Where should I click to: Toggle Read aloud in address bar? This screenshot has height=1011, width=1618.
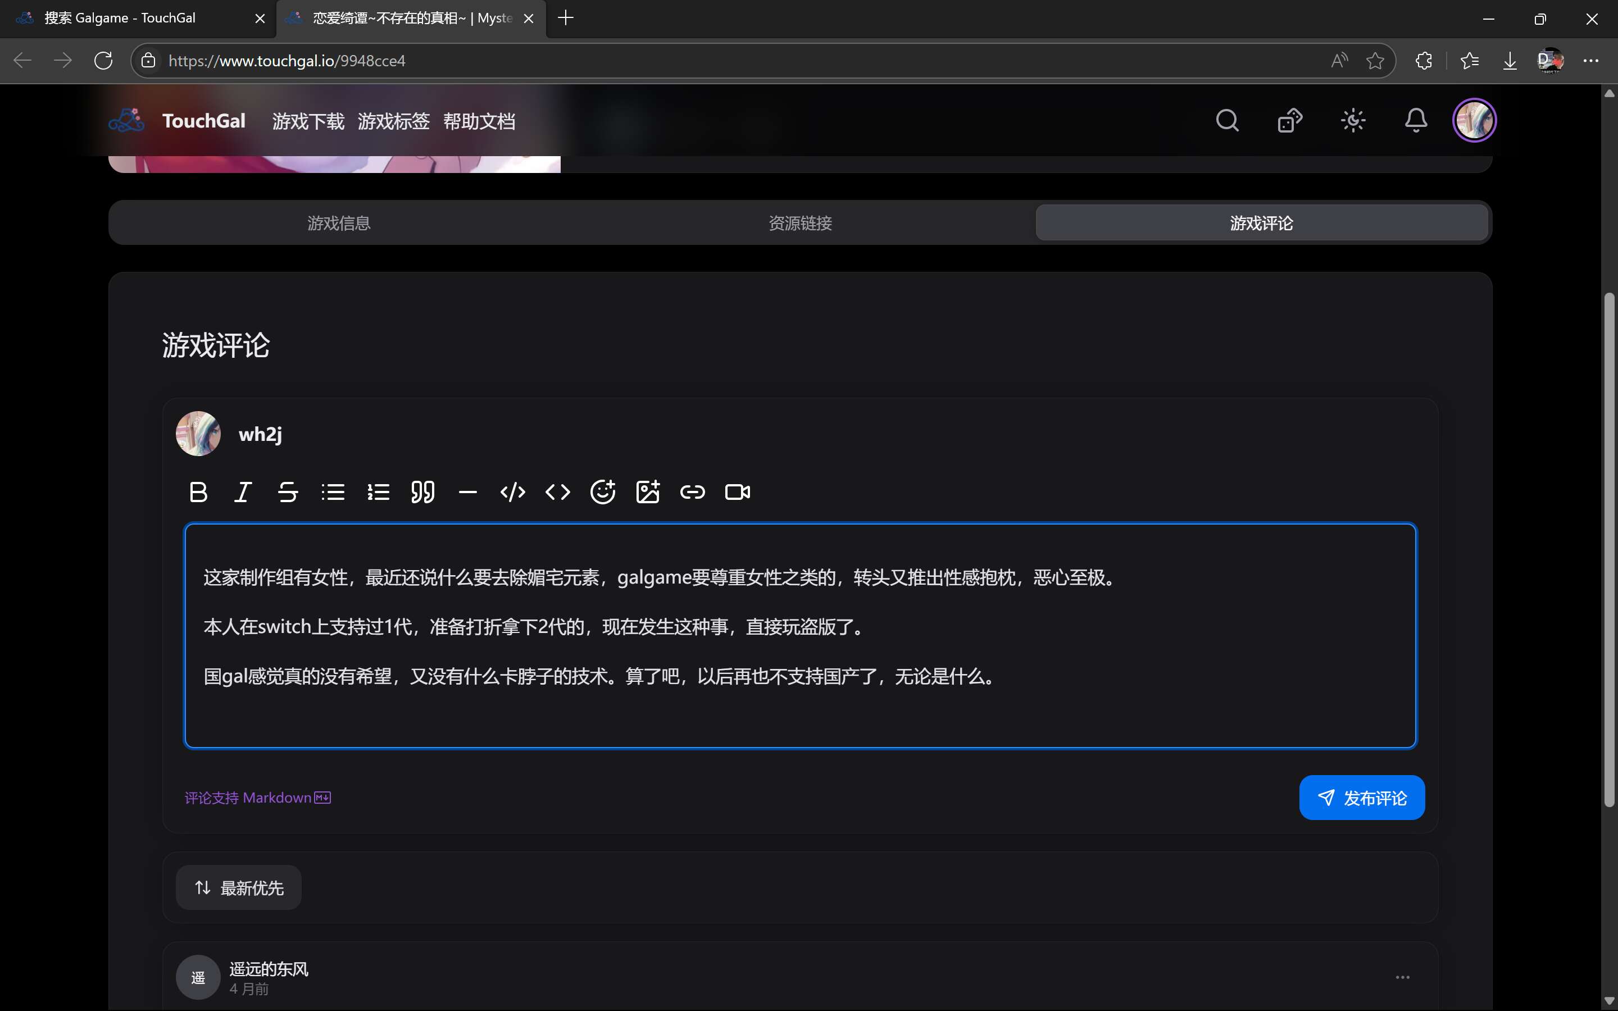click(1339, 61)
